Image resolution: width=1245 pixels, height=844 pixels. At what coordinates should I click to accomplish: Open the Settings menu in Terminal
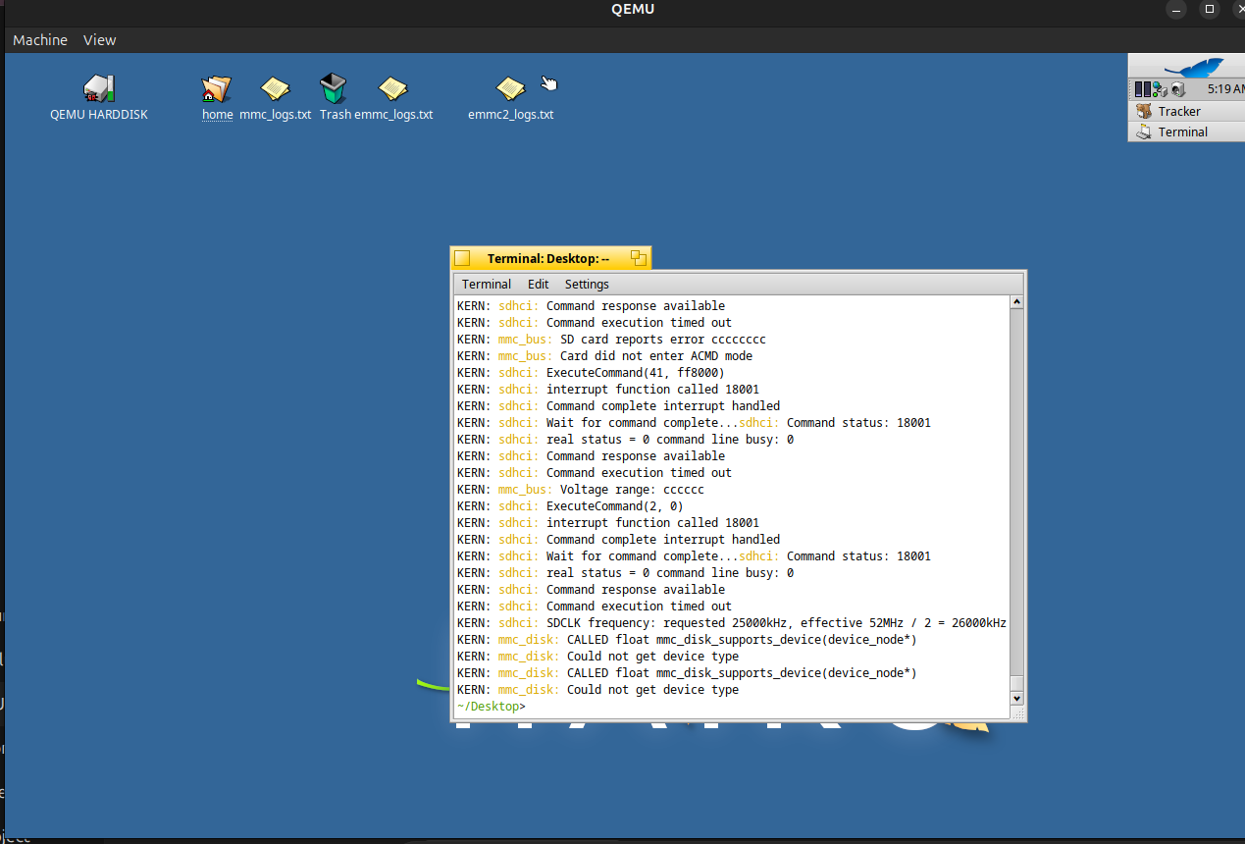[x=587, y=284]
